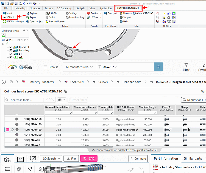206x173 pixels.
Task: Run the Script command
Action: [x=50, y=17]
